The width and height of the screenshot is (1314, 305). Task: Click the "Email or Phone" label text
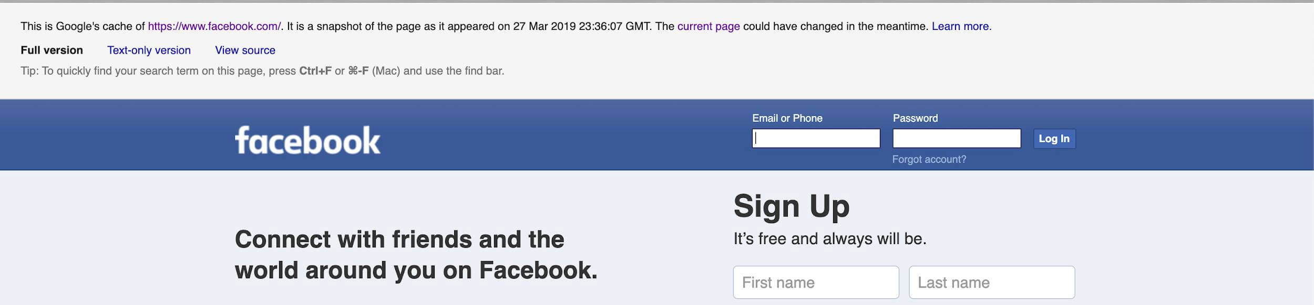pyautogui.click(x=787, y=119)
